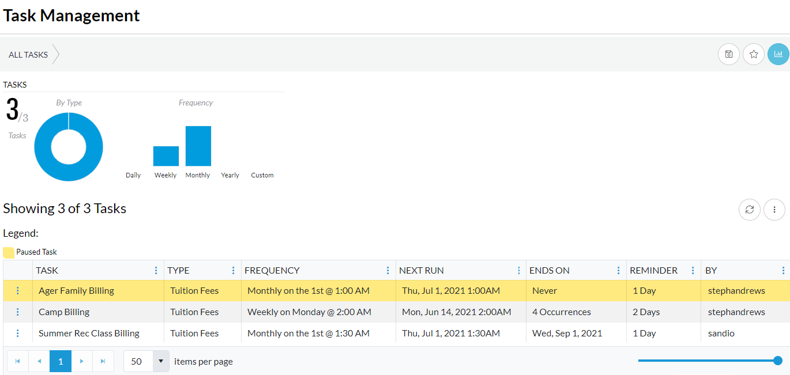Image resolution: width=790 pixels, height=375 pixels.
Task: Sort by the BY column header
Action: pyautogui.click(x=711, y=270)
